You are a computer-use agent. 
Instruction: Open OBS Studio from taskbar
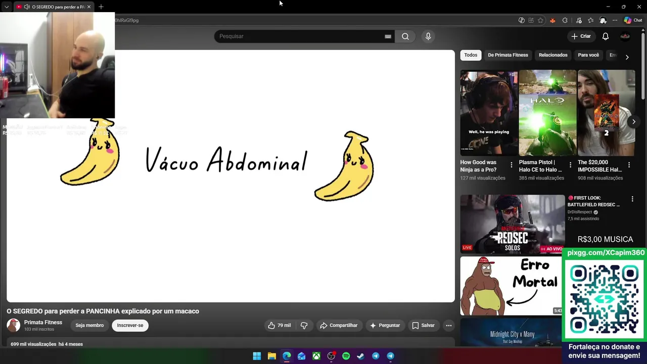tap(331, 356)
